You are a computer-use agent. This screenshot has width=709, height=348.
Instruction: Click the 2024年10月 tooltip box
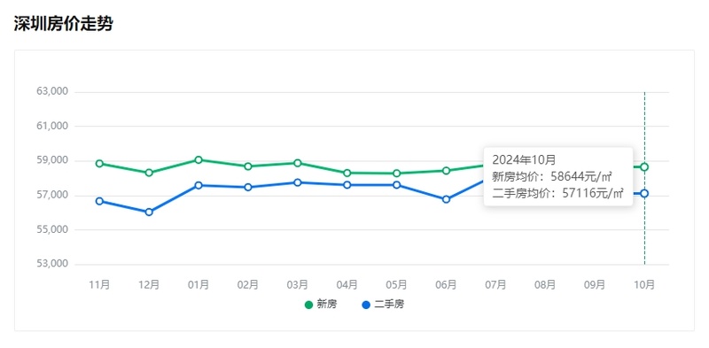[558, 177]
